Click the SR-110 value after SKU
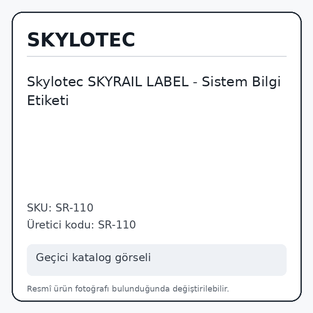Screen dimensions: 313x313 [x=74, y=207]
